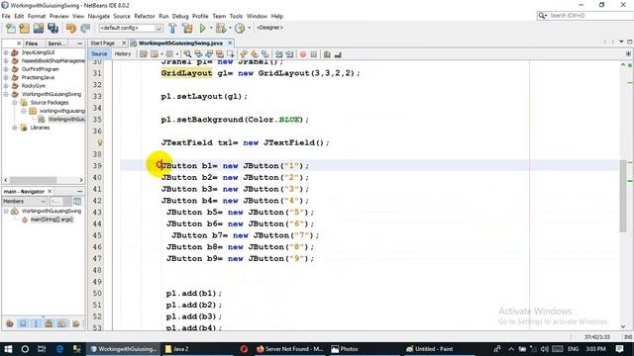Open the Debug Project dropdown arrow
This screenshot has height=356, width=634.
point(230,28)
